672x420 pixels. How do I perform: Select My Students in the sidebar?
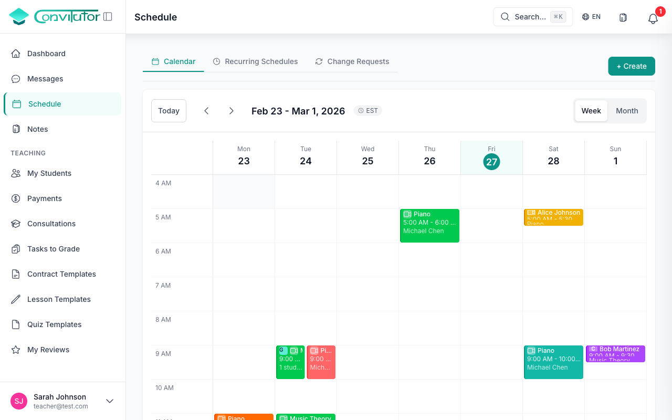coord(49,173)
